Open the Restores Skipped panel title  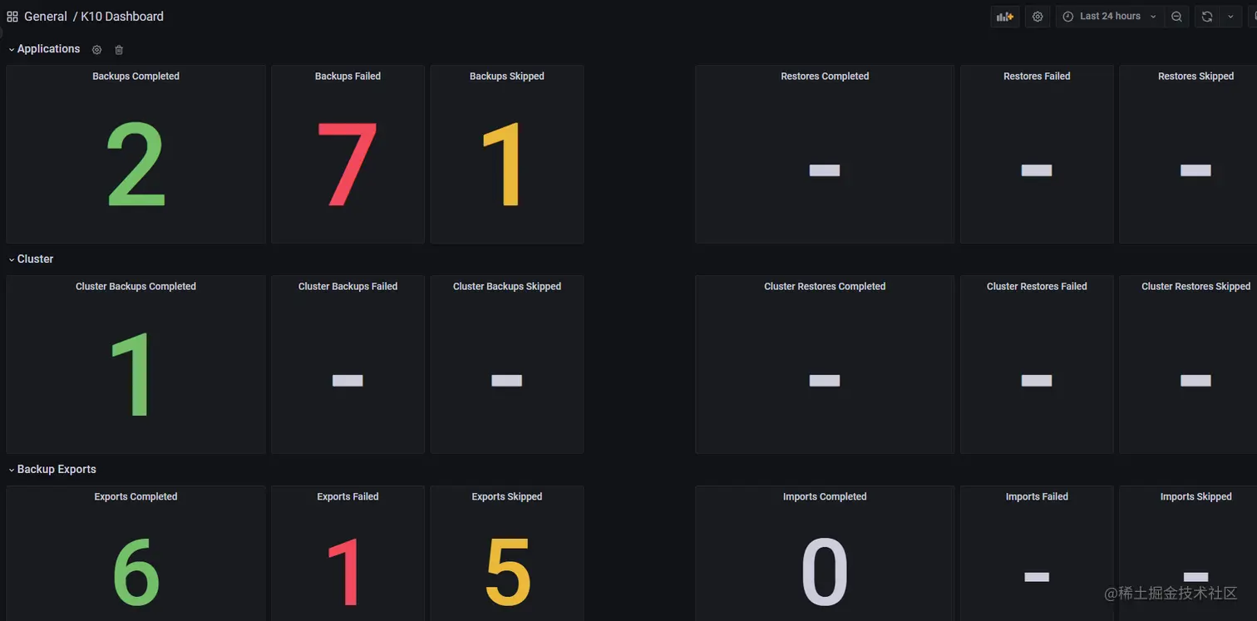tap(1195, 76)
